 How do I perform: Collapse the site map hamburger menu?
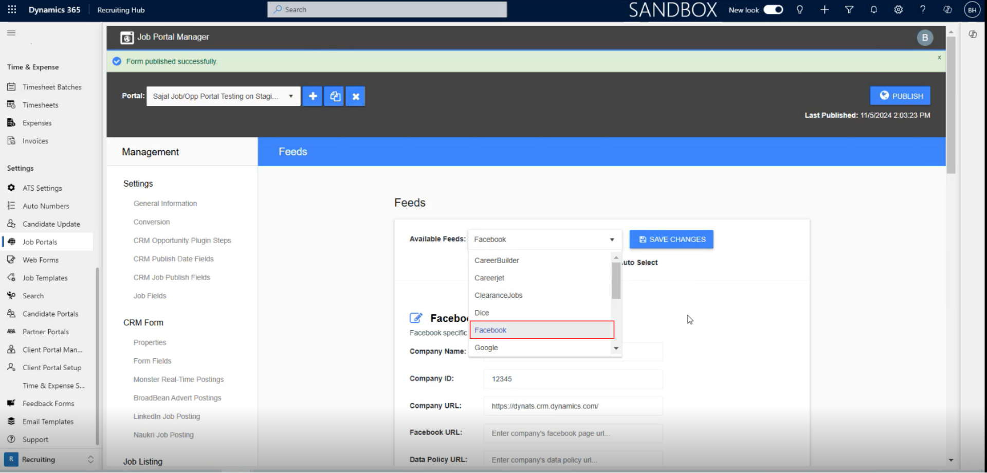pyautogui.click(x=11, y=33)
